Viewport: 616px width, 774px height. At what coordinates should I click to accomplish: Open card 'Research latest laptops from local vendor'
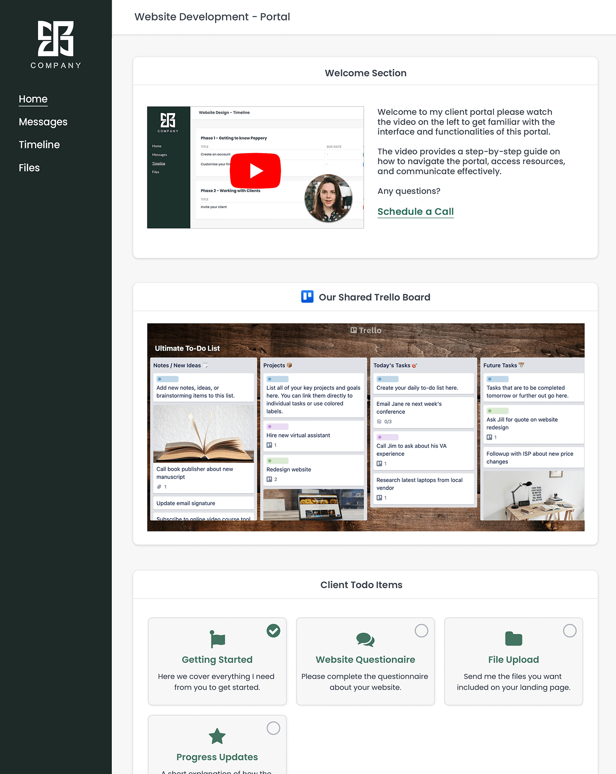[x=424, y=488]
